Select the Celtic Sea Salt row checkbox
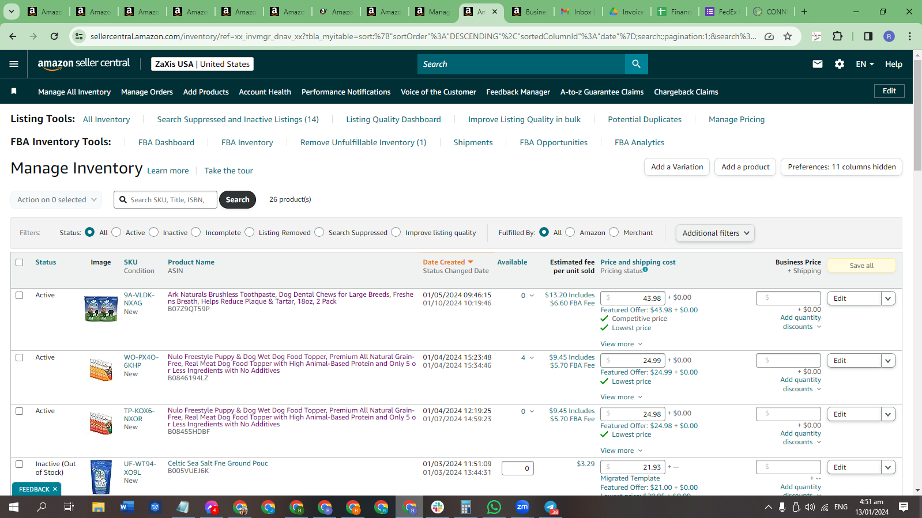 point(19,464)
